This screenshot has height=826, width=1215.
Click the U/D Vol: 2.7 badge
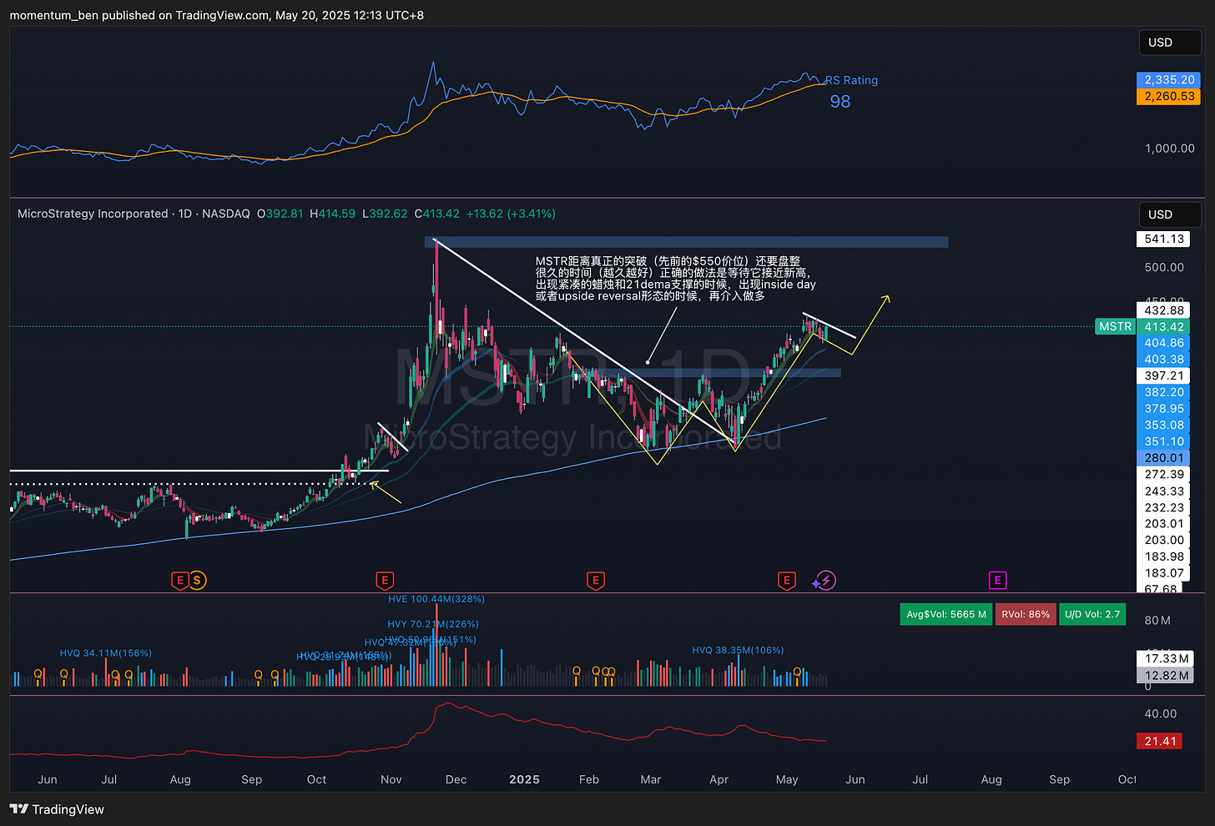coord(1091,614)
